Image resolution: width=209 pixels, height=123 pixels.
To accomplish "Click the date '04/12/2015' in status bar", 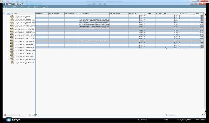I will tap(200, 120).
